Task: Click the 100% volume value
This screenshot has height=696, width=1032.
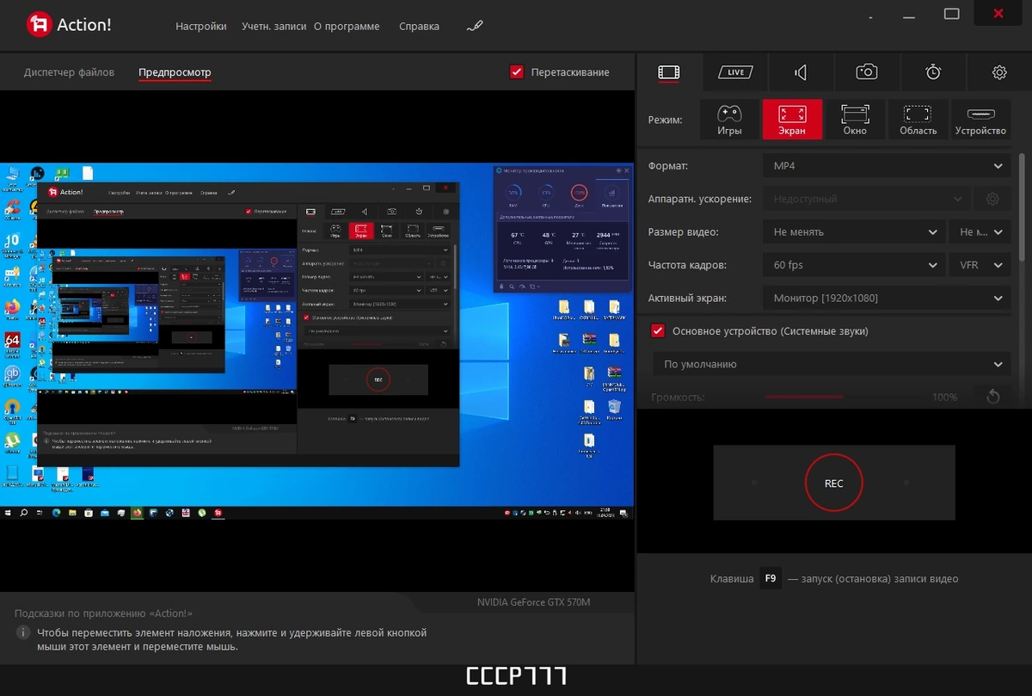Action: 944,397
